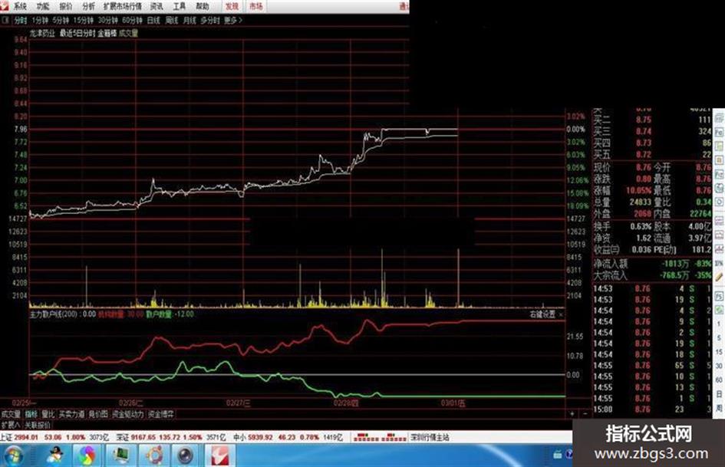Click the 1 minute sidebar shortcut
725x467 pixels.
pyautogui.click(x=719, y=324)
